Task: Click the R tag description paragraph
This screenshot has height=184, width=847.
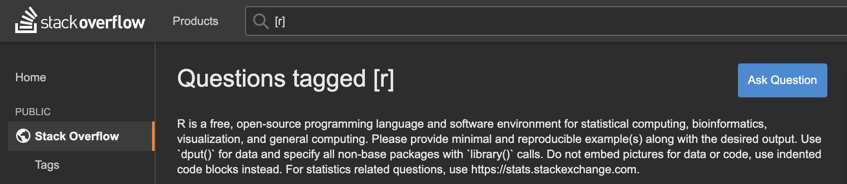Action: 499,146
